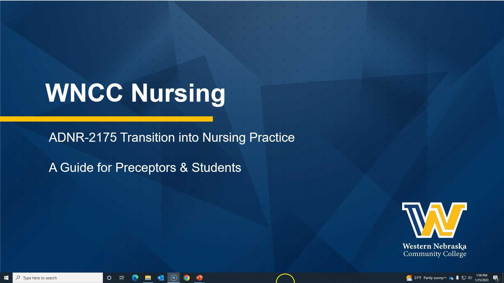The height and width of the screenshot is (283, 504).
Task: Click the 31°F weather button
Action: pos(418,278)
